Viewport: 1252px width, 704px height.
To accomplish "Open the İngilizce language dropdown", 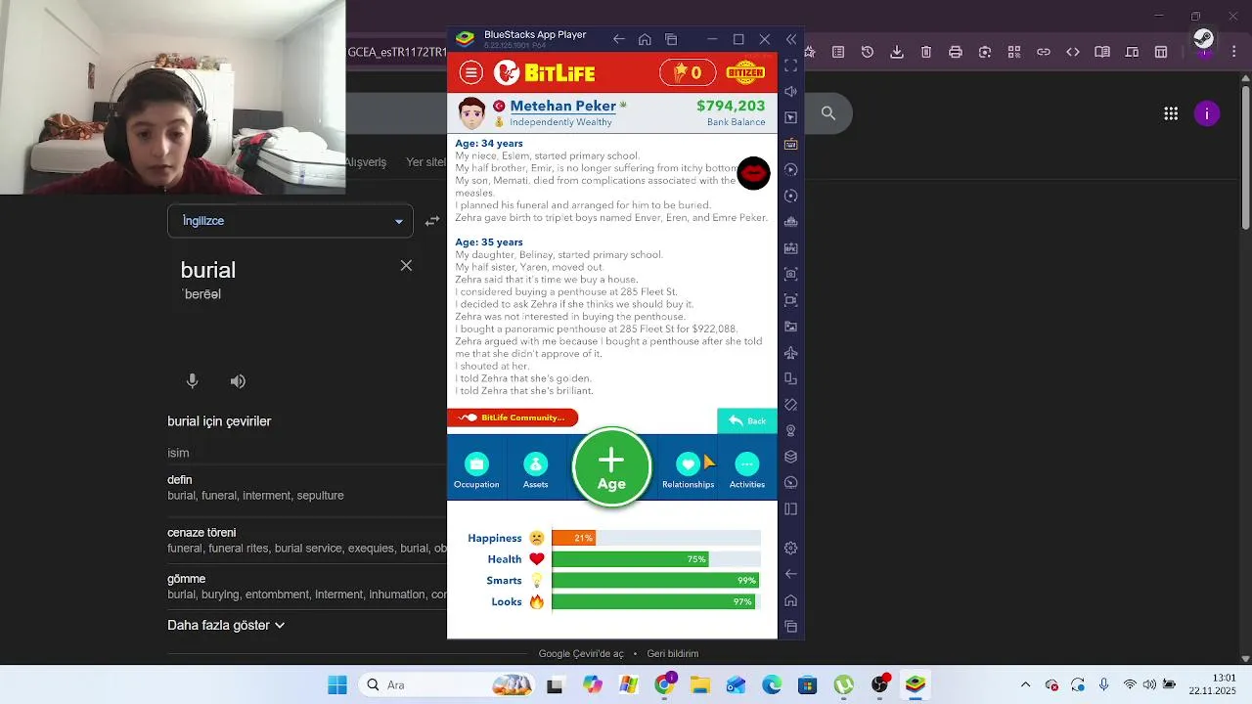I will pyautogui.click(x=291, y=221).
